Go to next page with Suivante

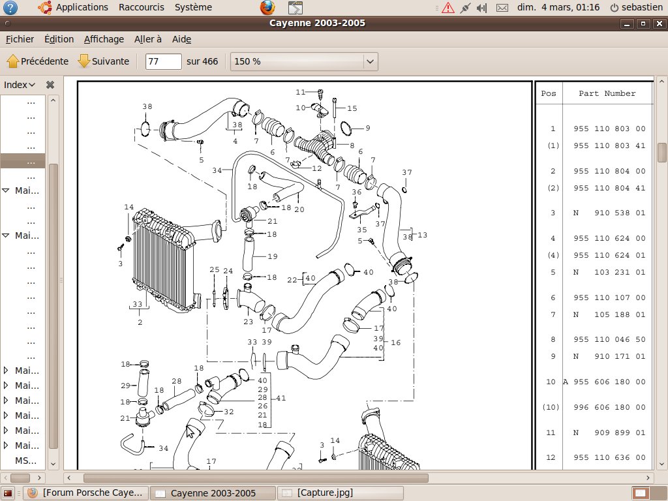pyautogui.click(x=104, y=61)
